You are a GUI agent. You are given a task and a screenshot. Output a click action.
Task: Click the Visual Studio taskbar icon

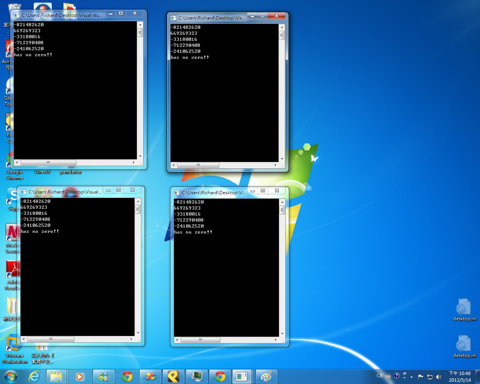150,376
